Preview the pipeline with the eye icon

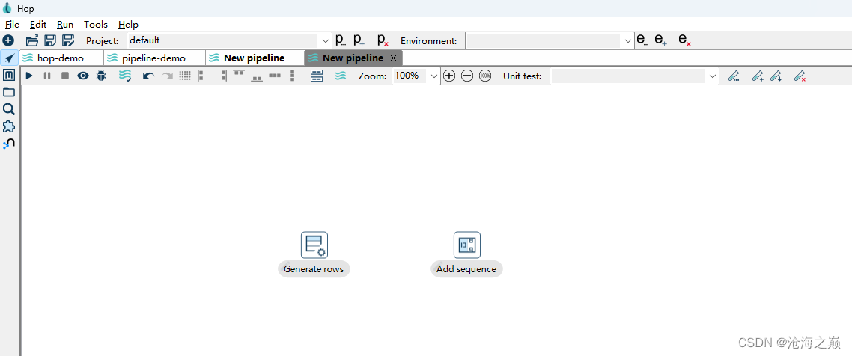pyautogui.click(x=82, y=76)
